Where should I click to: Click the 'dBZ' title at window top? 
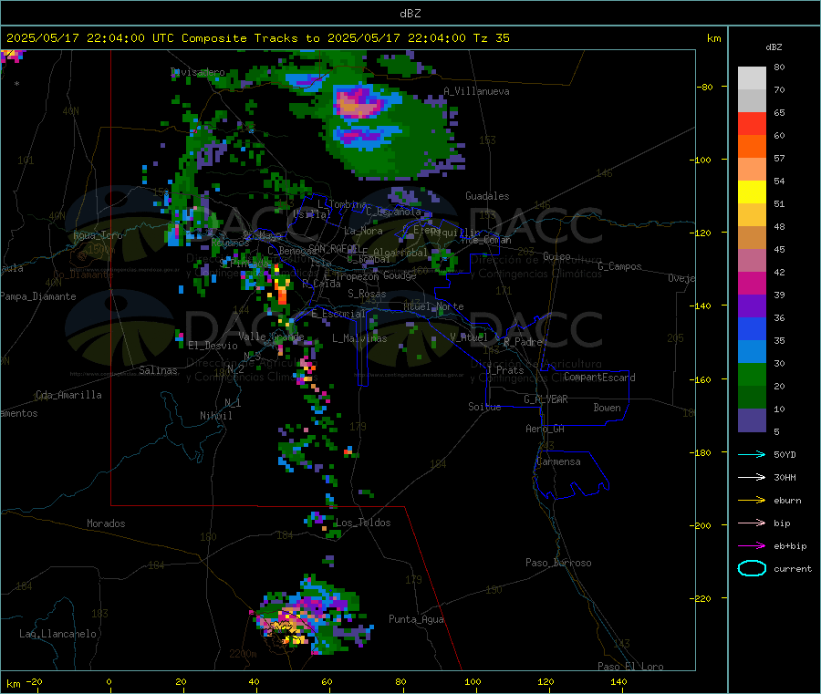point(410,13)
